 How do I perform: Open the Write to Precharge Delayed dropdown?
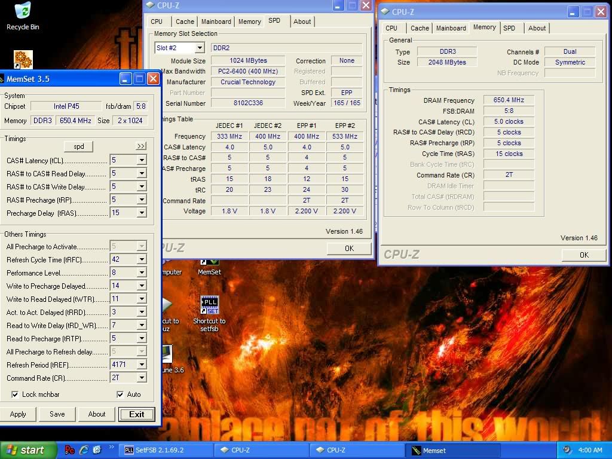pyautogui.click(x=142, y=286)
